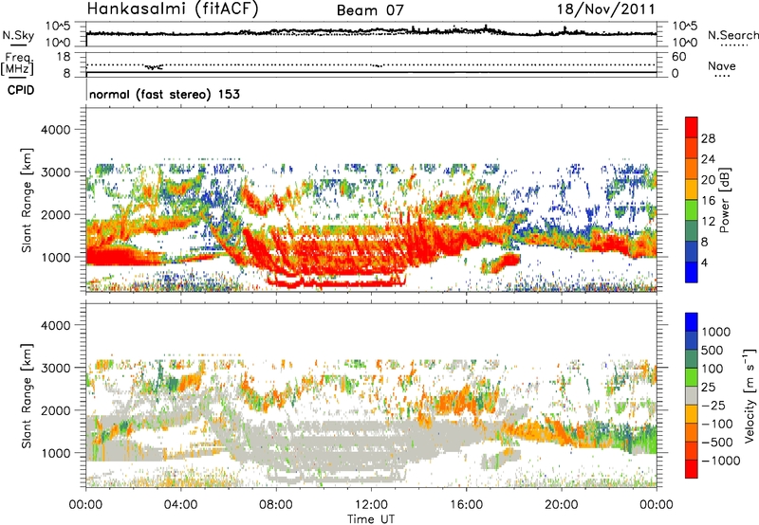Image resolution: width=759 pixels, height=525 pixels.
Task: Click the '60' Nave axis tick
Action: (x=678, y=57)
